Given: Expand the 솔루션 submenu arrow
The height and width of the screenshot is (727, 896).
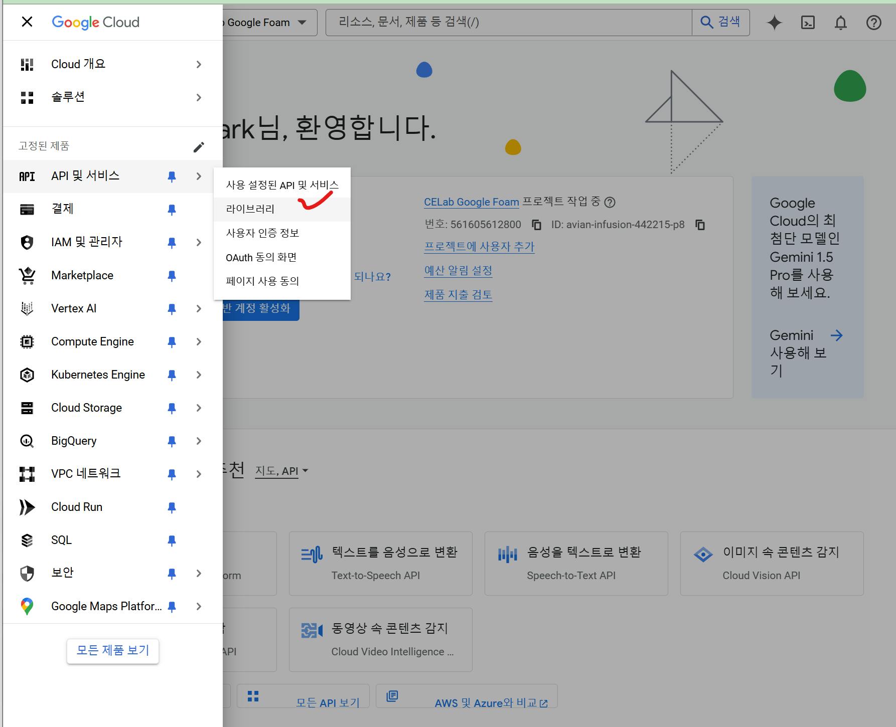Looking at the screenshot, I should 199,97.
